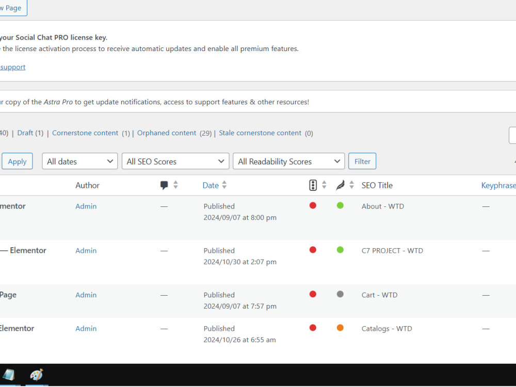Click the green readability dot for About - WTD

coord(340,206)
